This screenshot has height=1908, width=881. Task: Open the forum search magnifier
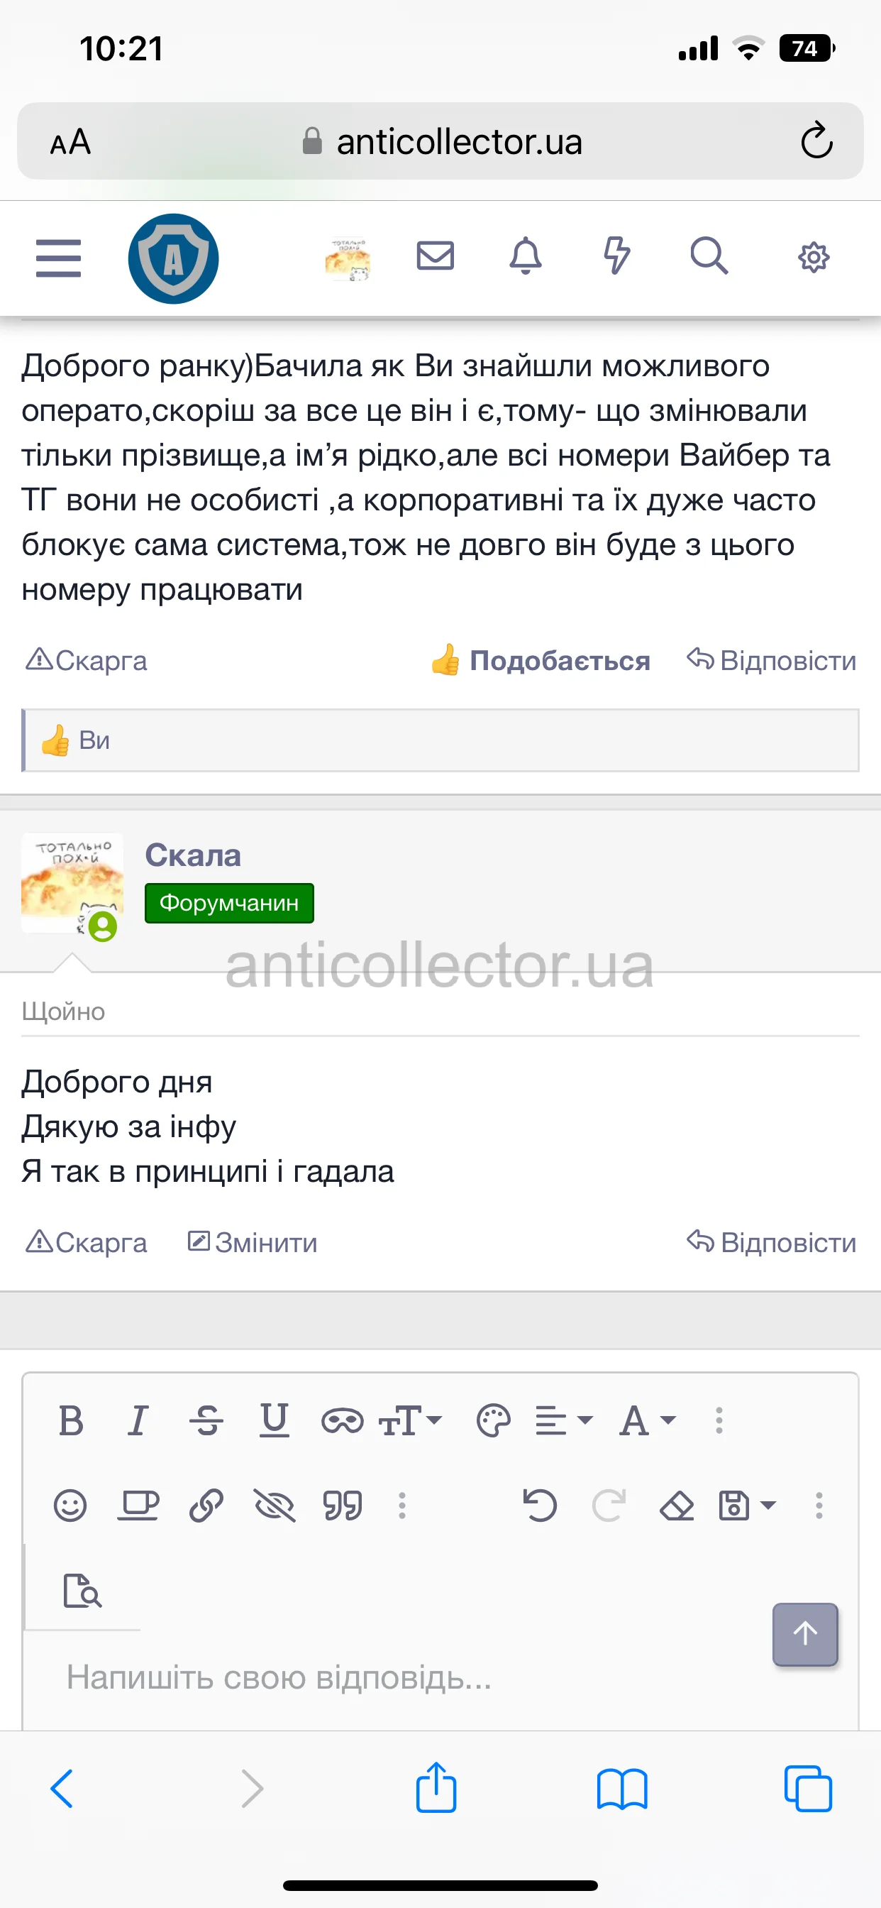(x=709, y=256)
